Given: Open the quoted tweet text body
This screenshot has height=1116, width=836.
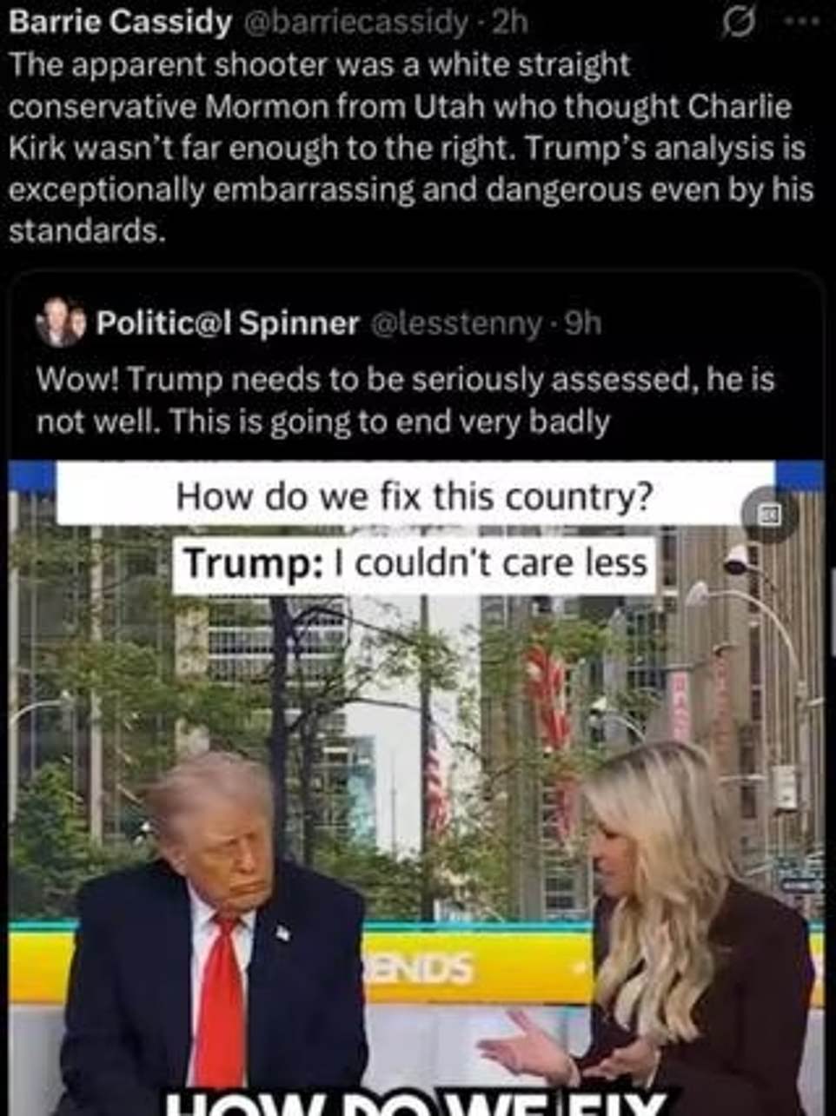Looking at the screenshot, I should click(x=405, y=400).
